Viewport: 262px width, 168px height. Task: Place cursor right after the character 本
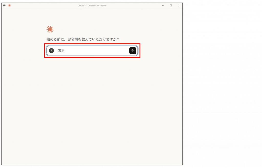65,51
